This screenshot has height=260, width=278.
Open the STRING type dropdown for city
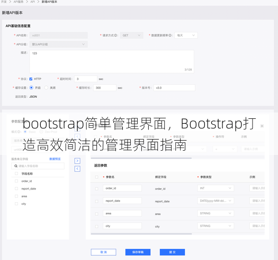[216, 226]
